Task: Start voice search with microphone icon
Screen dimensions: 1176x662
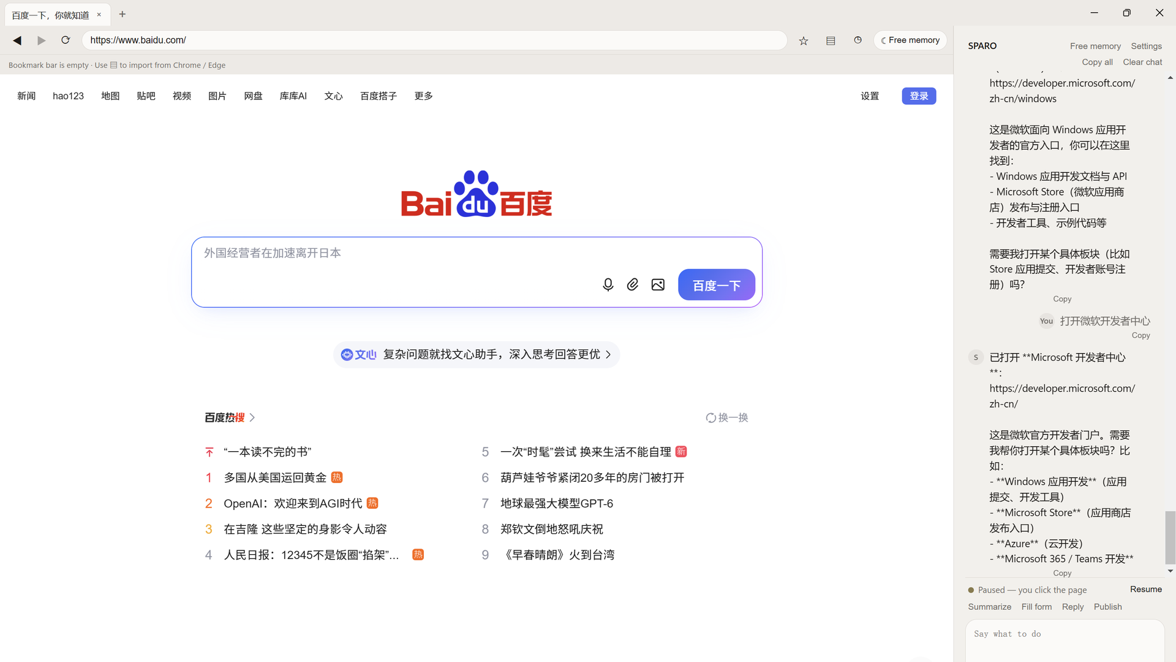Action: (x=608, y=285)
